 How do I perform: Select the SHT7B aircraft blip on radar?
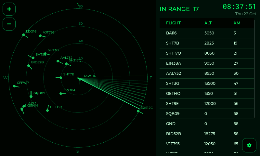[x=61, y=78]
